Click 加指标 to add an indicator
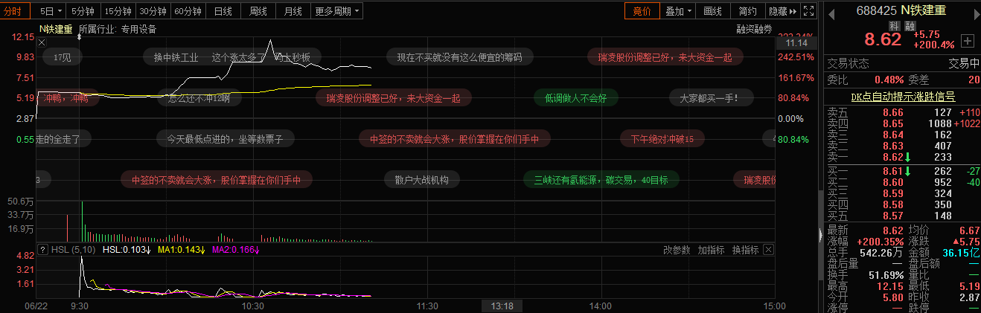 tap(711, 250)
